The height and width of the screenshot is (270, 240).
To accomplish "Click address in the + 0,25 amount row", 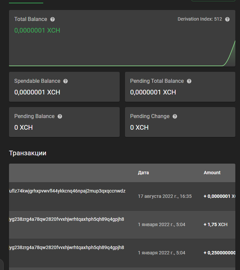I will pos(66,247).
